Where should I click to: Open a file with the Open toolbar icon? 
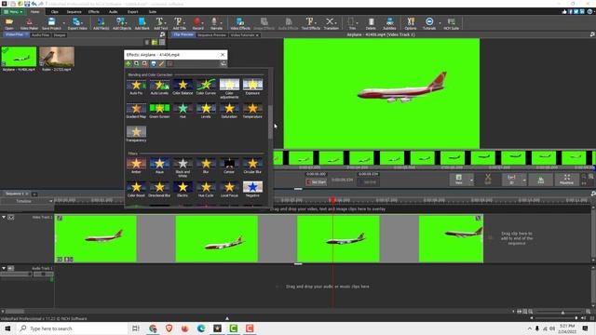pos(8,23)
